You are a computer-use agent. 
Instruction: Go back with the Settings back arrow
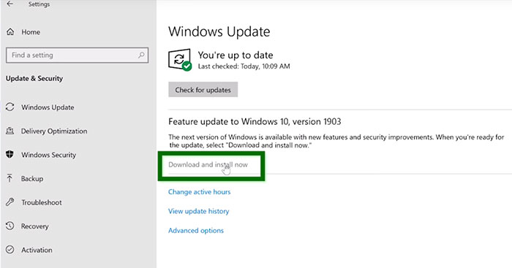(x=10, y=4)
